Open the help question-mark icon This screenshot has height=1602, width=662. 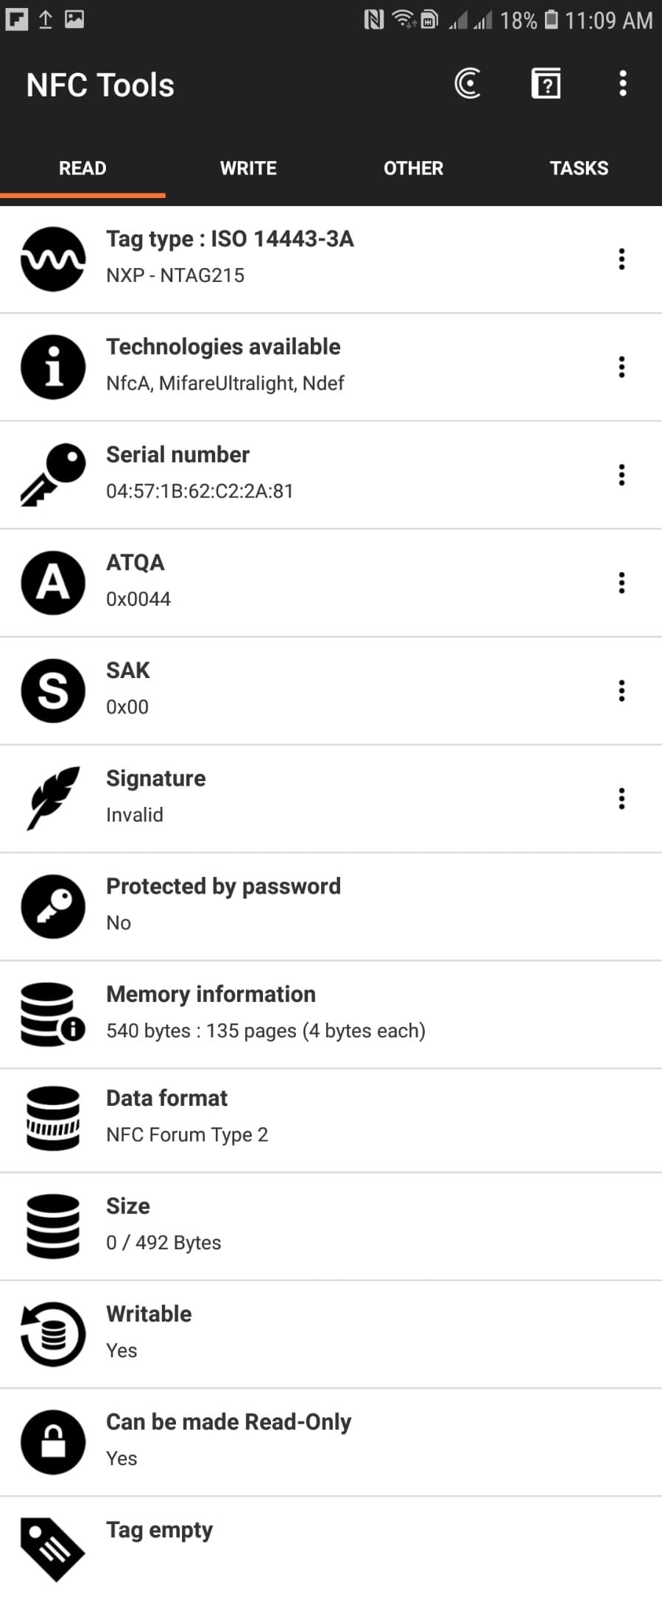[546, 84]
